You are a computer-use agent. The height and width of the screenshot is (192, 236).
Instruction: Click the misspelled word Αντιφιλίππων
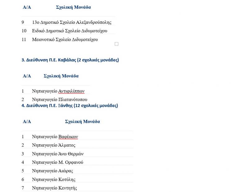click(x=71, y=91)
